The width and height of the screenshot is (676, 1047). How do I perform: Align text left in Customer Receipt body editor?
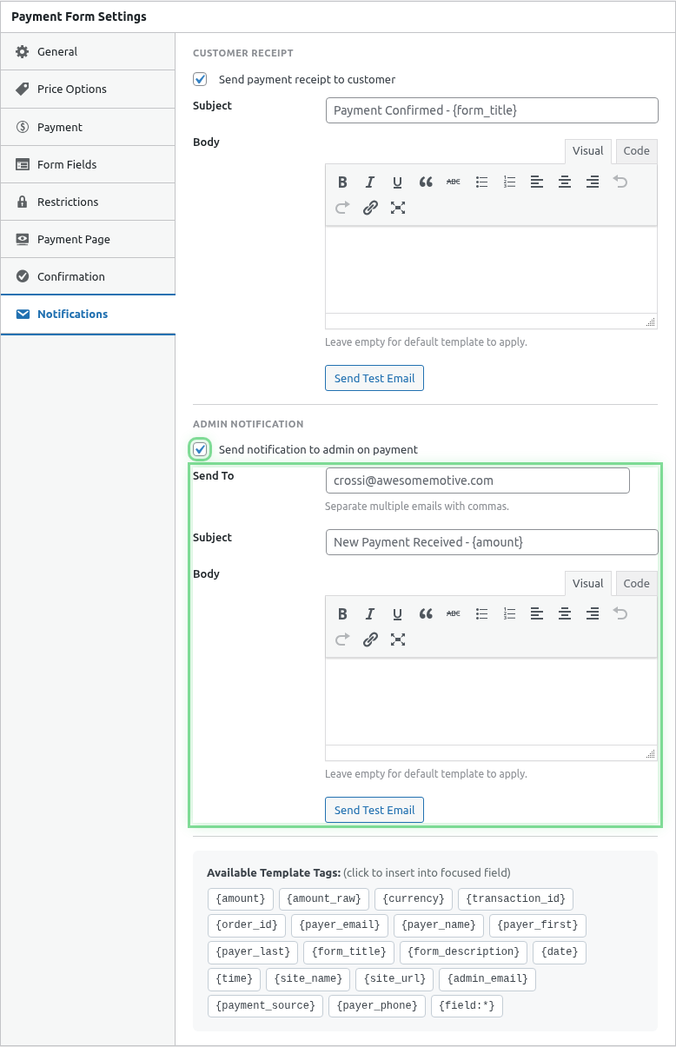click(x=537, y=182)
